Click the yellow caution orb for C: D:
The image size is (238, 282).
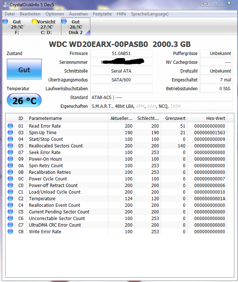point(35,21)
